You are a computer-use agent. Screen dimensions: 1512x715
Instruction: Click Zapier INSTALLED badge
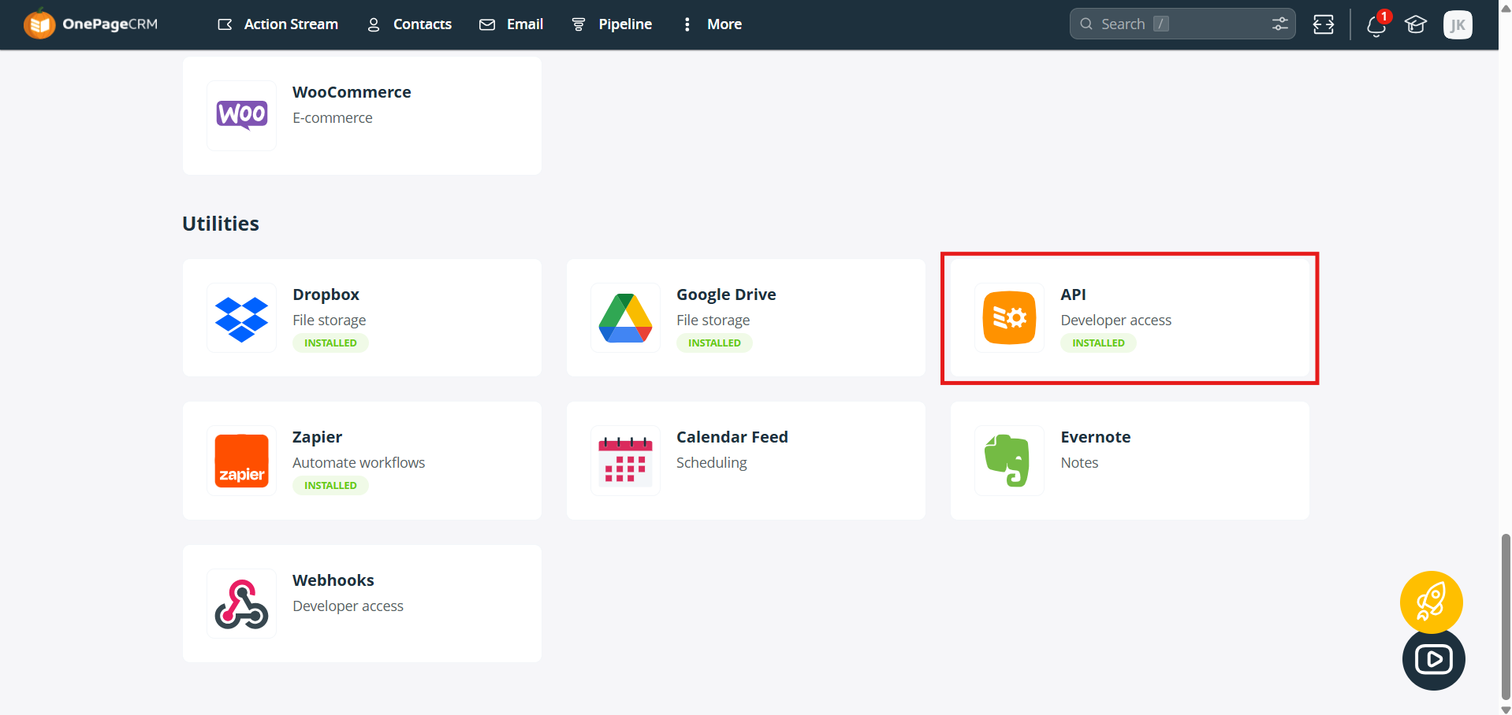330,486
